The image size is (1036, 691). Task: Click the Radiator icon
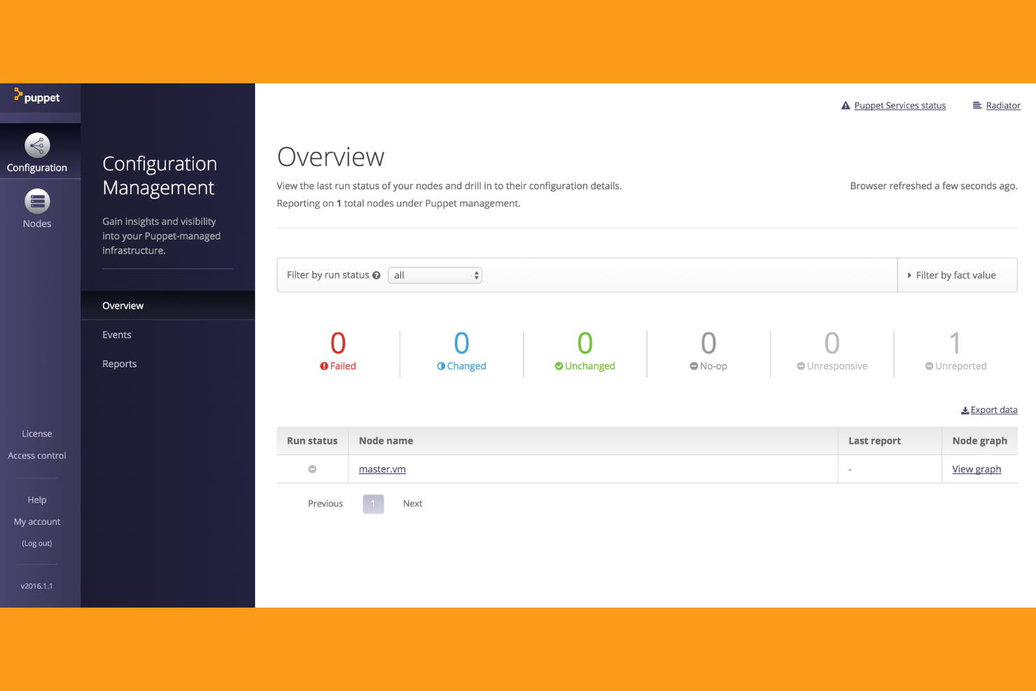coord(978,105)
